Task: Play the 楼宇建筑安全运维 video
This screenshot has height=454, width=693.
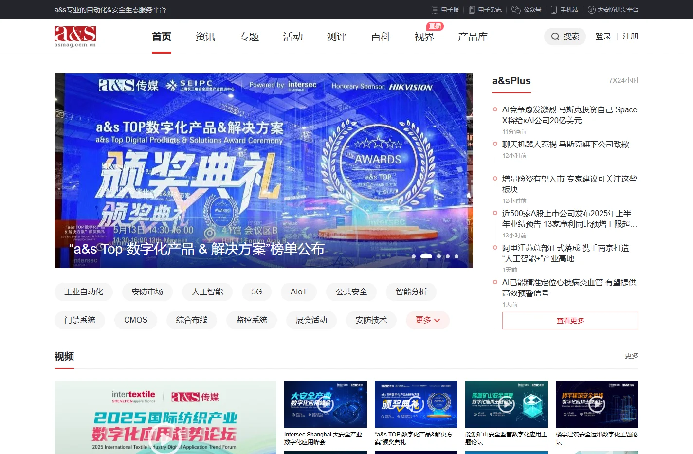Action: click(x=597, y=404)
